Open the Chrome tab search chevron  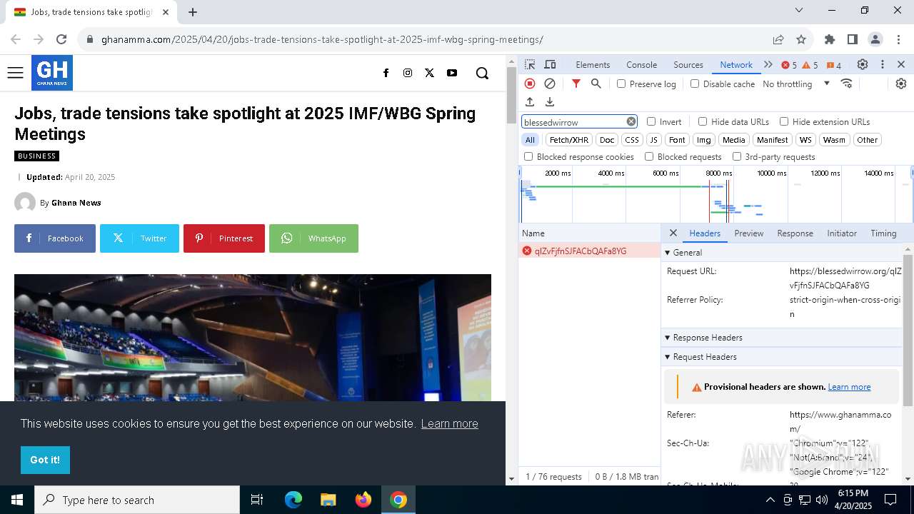click(x=799, y=10)
